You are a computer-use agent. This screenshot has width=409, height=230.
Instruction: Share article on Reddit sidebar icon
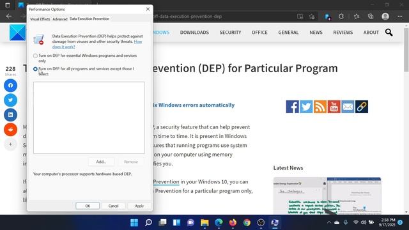(10, 129)
